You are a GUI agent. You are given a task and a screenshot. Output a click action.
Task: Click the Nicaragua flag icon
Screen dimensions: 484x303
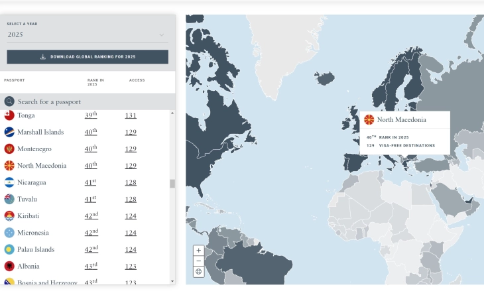(9, 182)
